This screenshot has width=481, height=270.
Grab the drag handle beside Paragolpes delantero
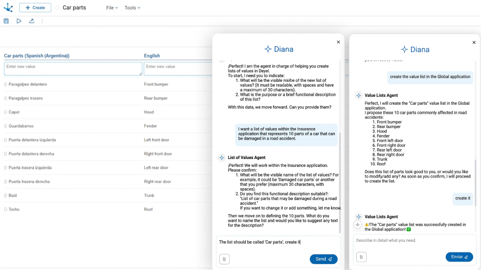click(6, 85)
